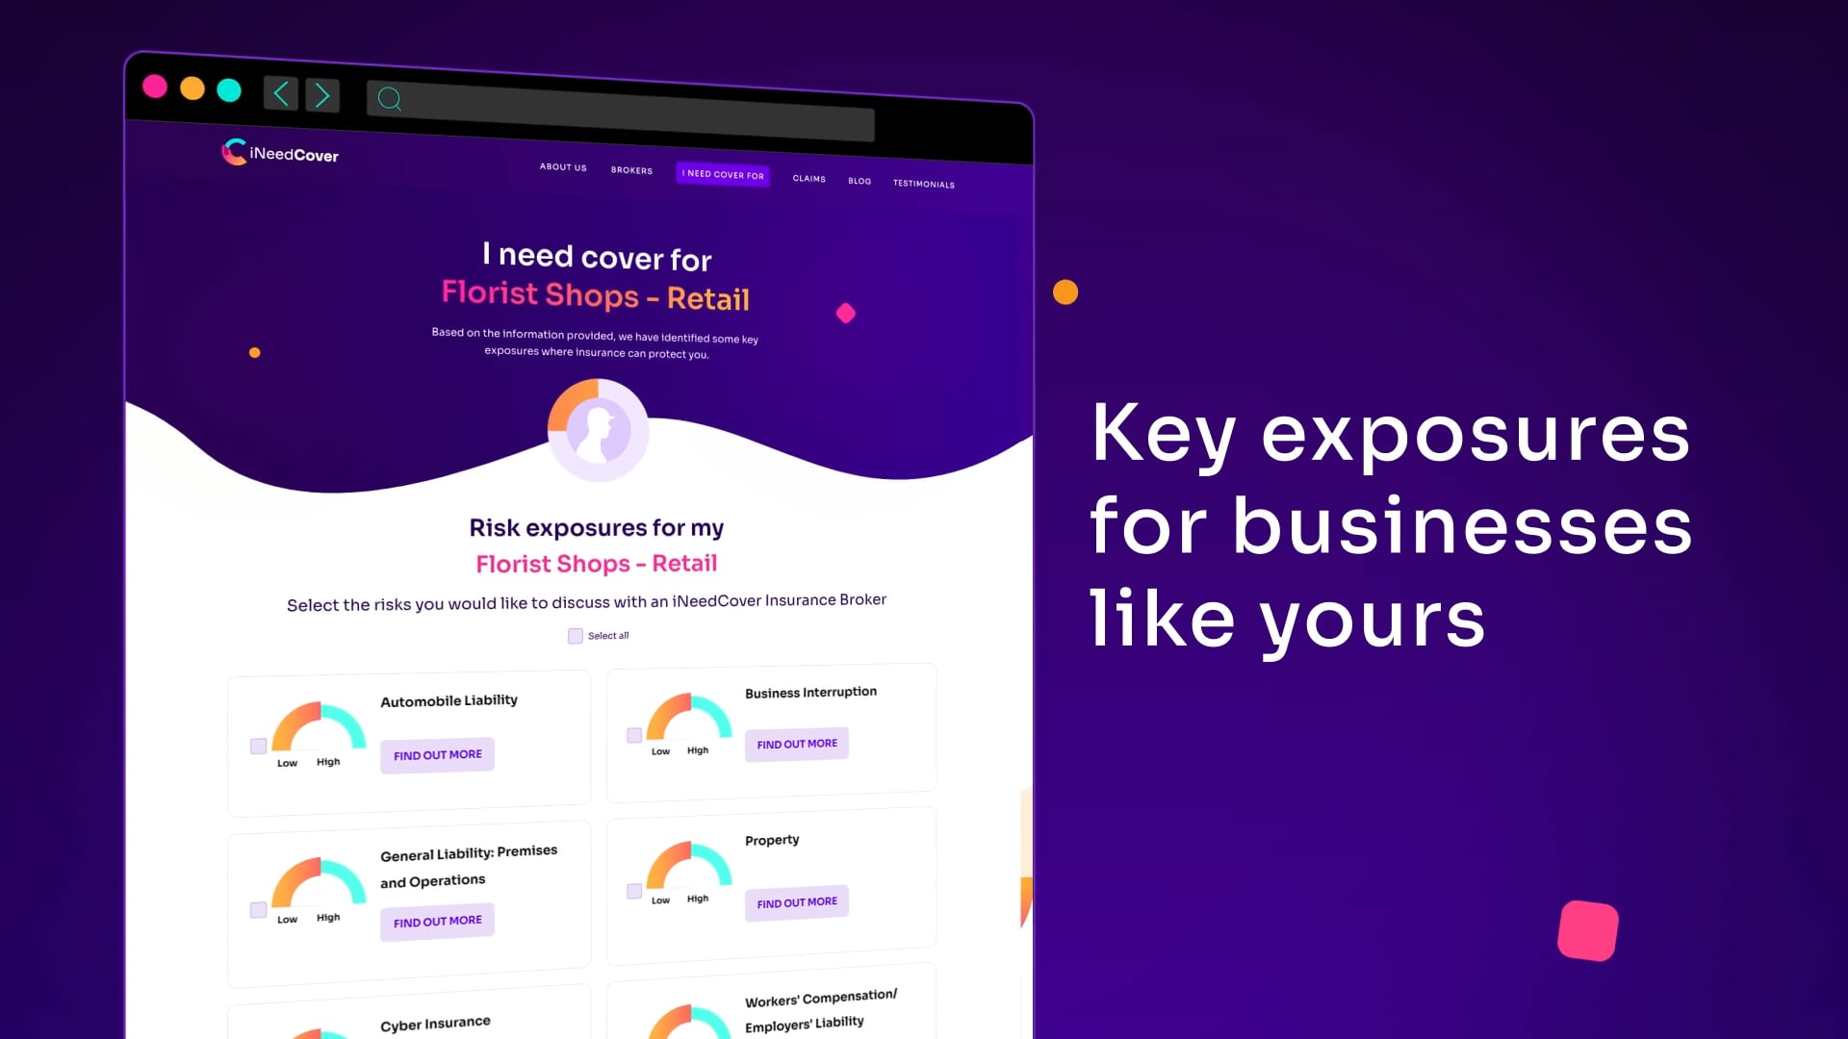This screenshot has width=1848, height=1039.
Task: Click Find Out More for Automobile Liability
Action: pos(437,753)
